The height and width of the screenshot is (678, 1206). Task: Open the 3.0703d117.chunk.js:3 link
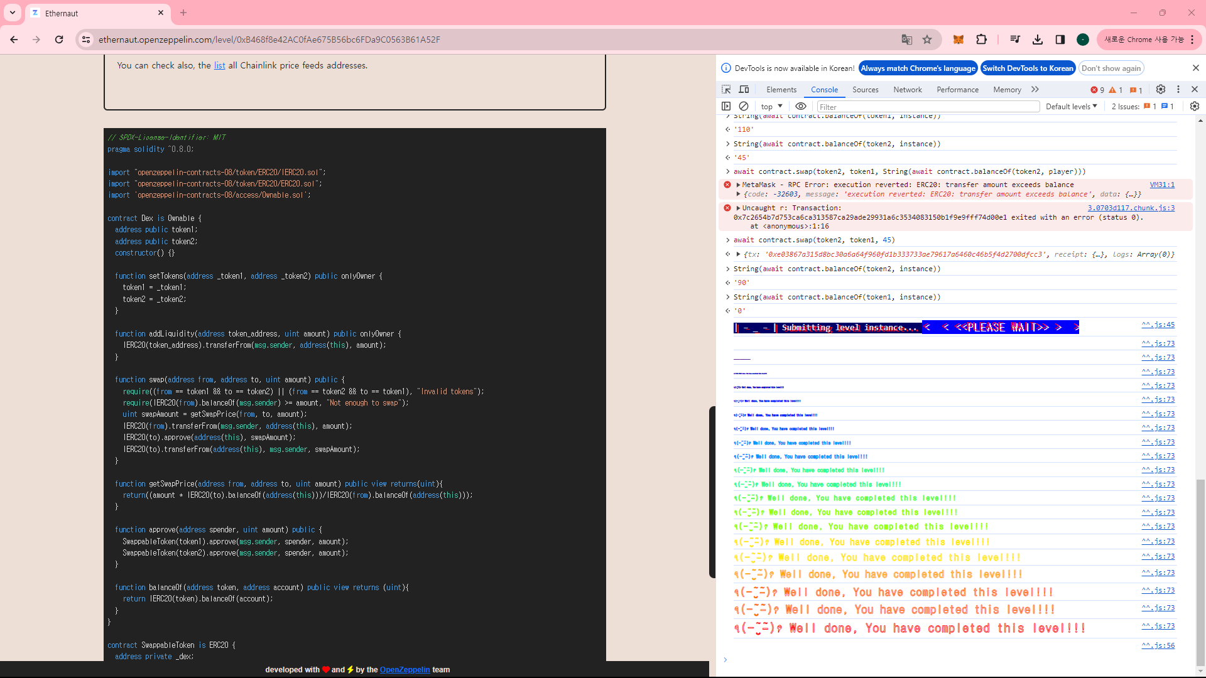(1131, 208)
